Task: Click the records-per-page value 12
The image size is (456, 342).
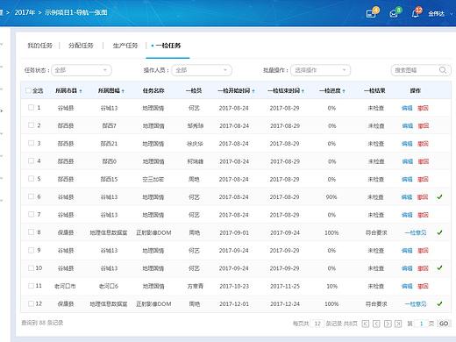Action: [317, 324]
